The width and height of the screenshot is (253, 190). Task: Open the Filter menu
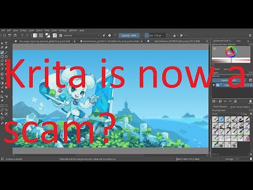(47, 31)
